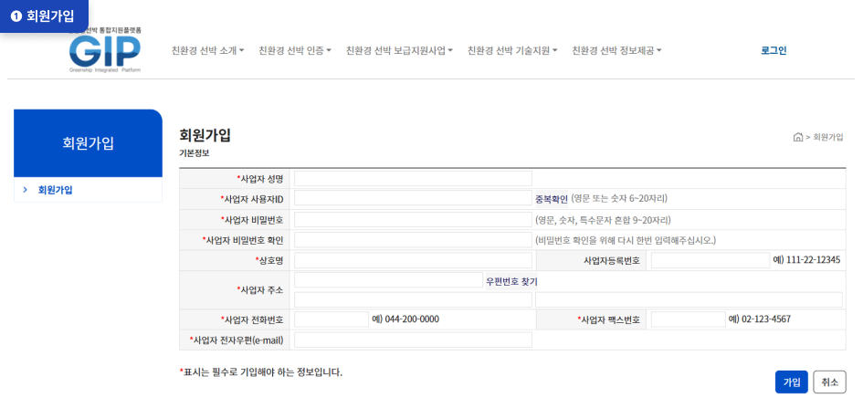
Task: Open the 친환경 선박 정보제공 menu
Action: pos(616,50)
